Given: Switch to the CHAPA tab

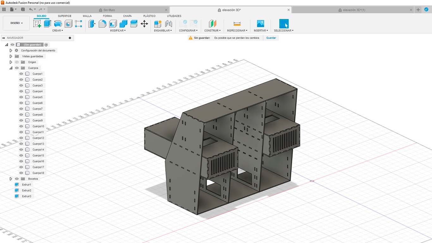Looking at the screenshot, I should click(x=127, y=16).
